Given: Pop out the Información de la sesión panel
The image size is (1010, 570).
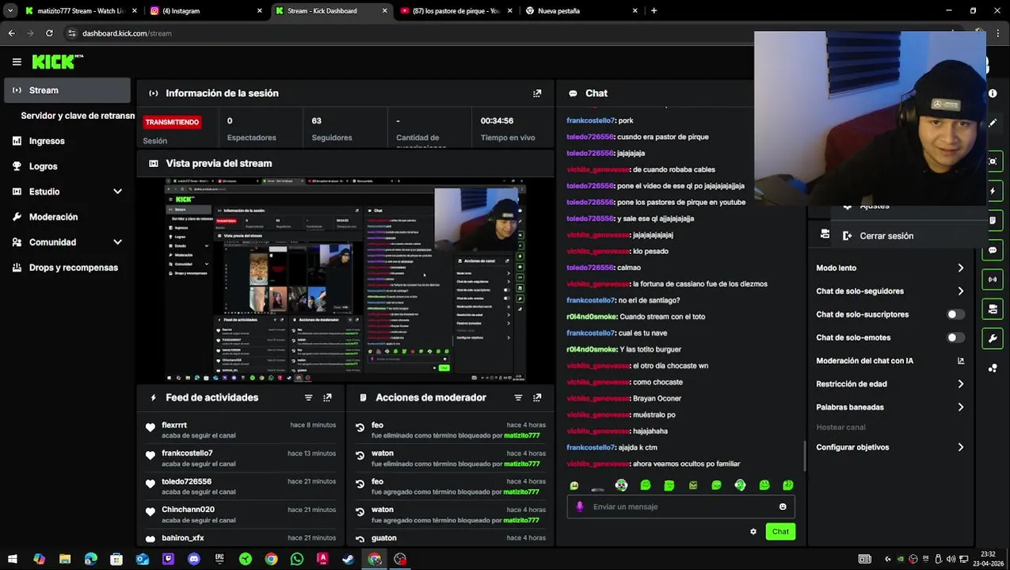Looking at the screenshot, I should (537, 93).
